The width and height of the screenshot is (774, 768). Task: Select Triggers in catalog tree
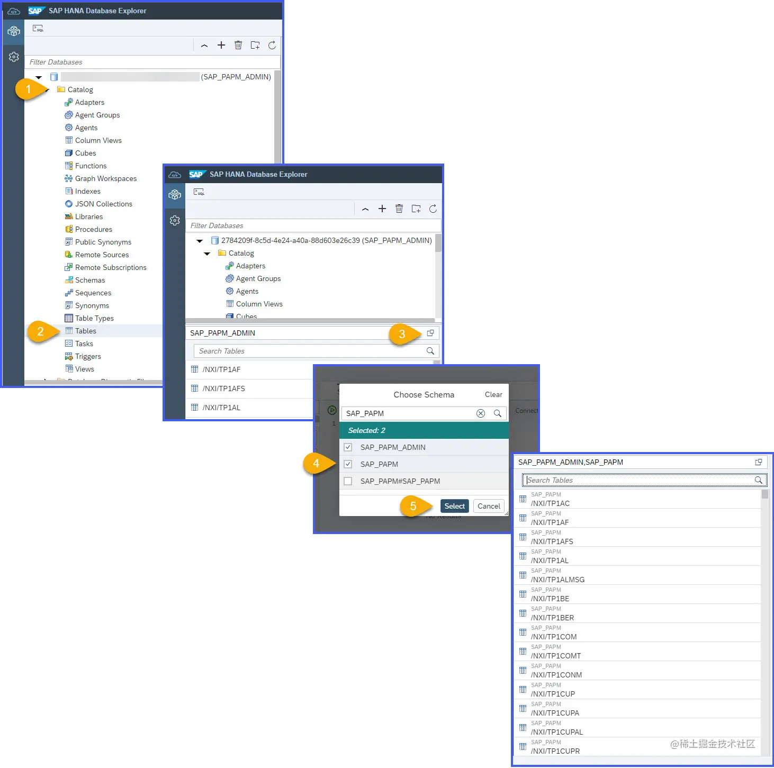tap(88, 356)
